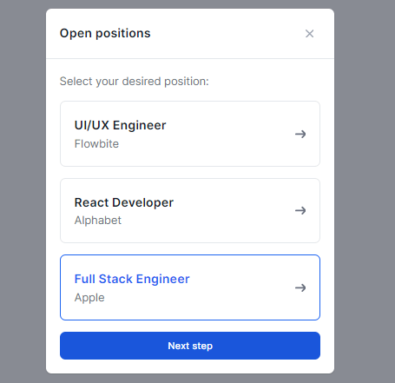Click the "React Developer" title text

coord(124,202)
